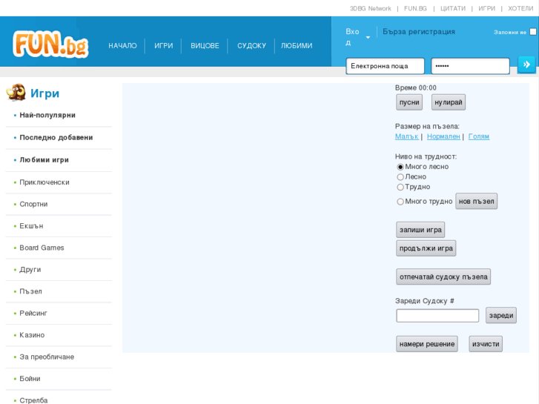Focus the password input field
Viewport: 539px width, 404px height.
[x=470, y=66]
